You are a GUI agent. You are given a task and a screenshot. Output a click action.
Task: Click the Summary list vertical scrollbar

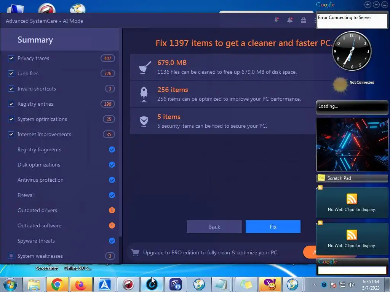[121, 132]
